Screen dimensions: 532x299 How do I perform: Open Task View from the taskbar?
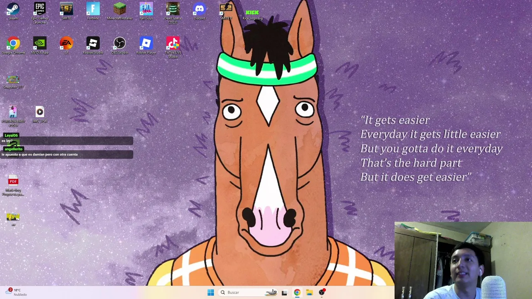click(x=284, y=292)
